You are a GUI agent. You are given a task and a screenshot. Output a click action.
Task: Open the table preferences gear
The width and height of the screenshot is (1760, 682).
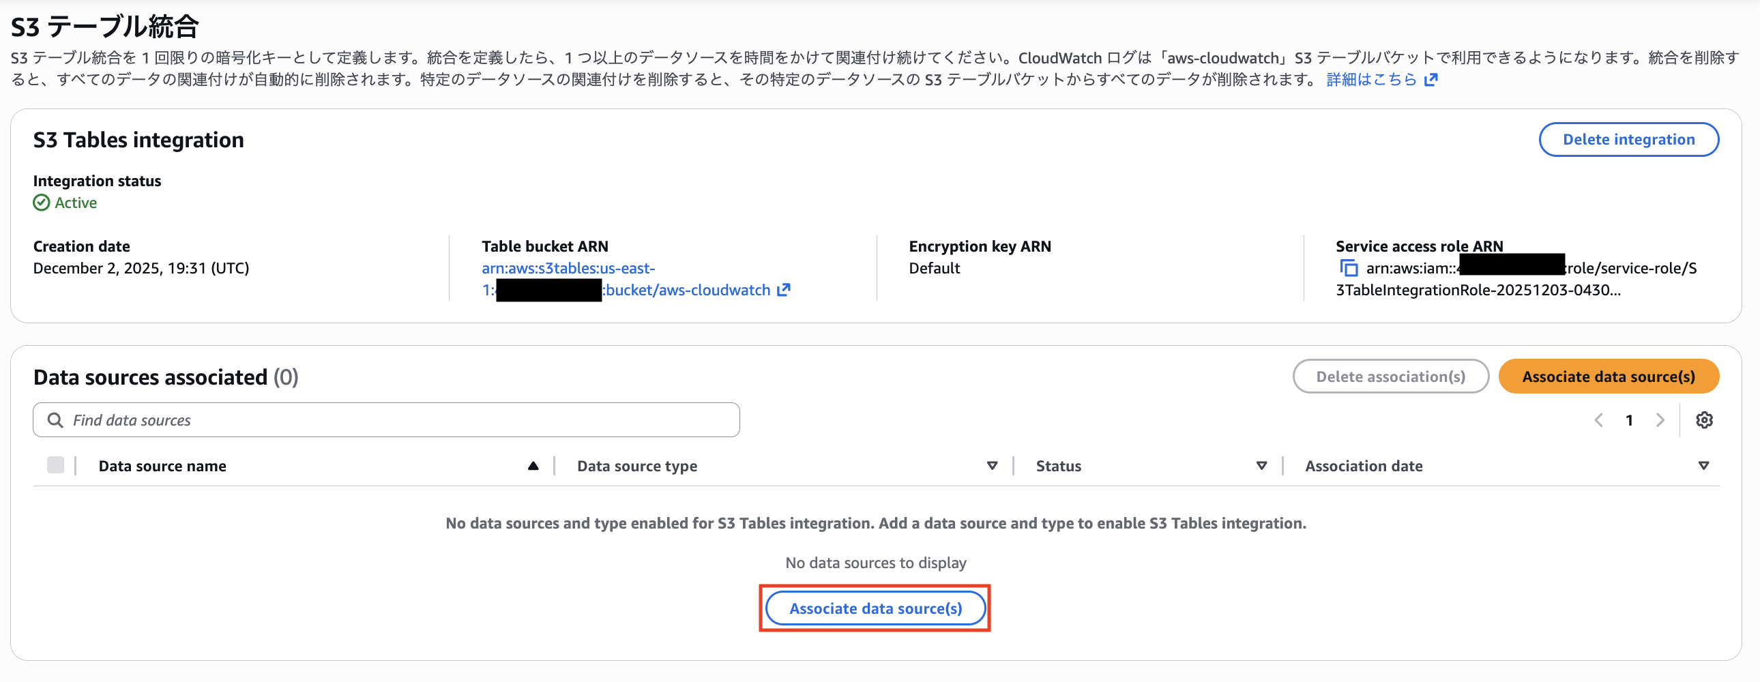coord(1704,419)
